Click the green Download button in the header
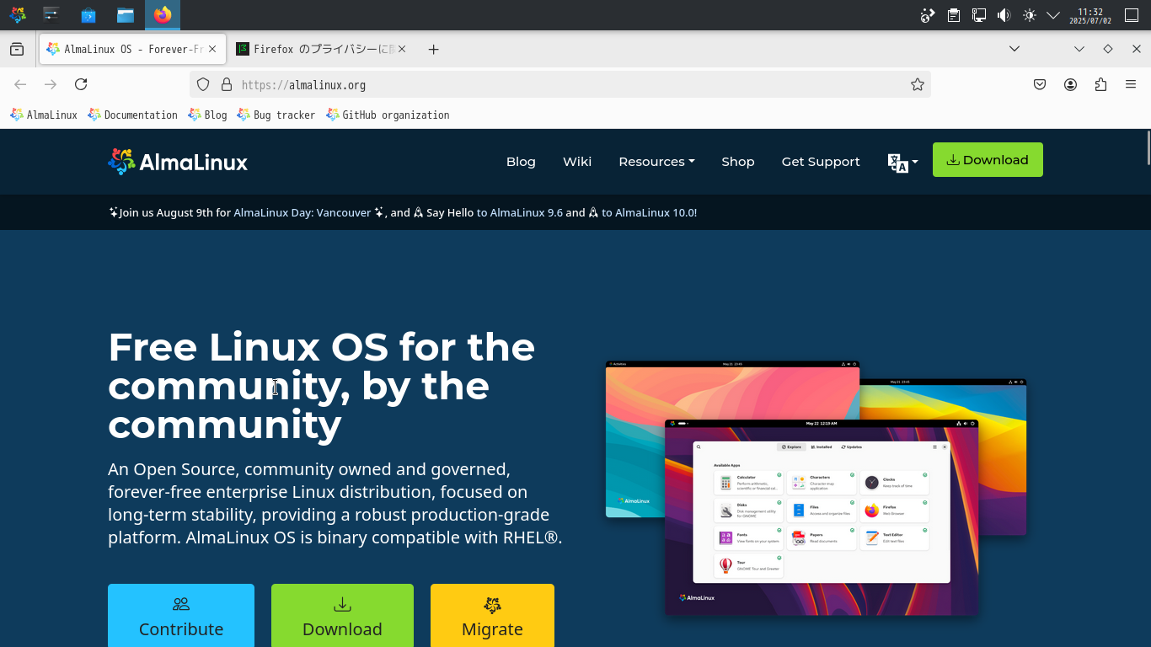1151x647 pixels. (988, 160)
